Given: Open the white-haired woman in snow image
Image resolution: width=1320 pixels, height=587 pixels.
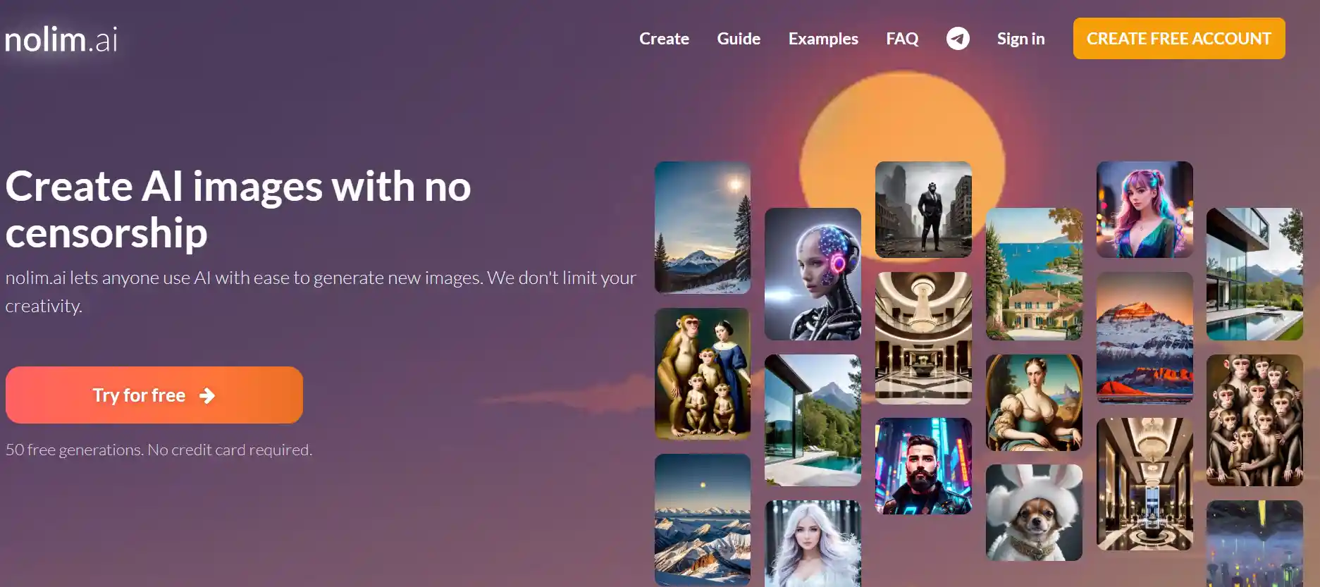Looking at the screenshot, I should click(x=813, y=543).
